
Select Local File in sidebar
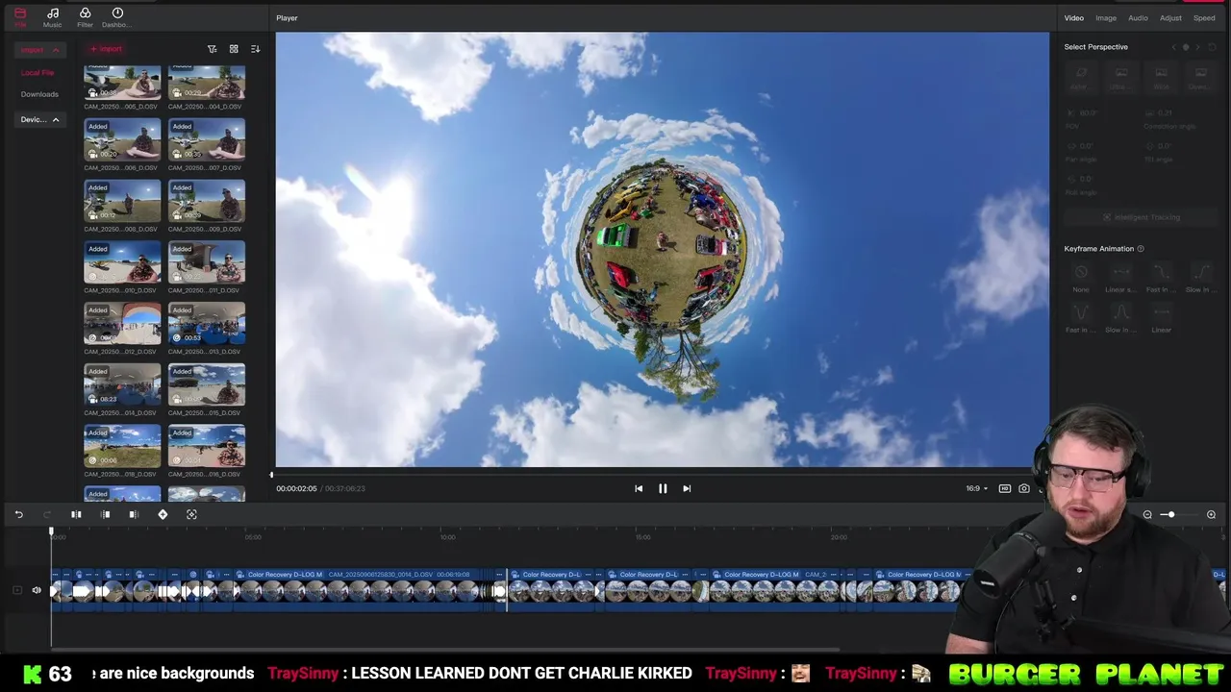pyautogui.click(x=38, y=72)
